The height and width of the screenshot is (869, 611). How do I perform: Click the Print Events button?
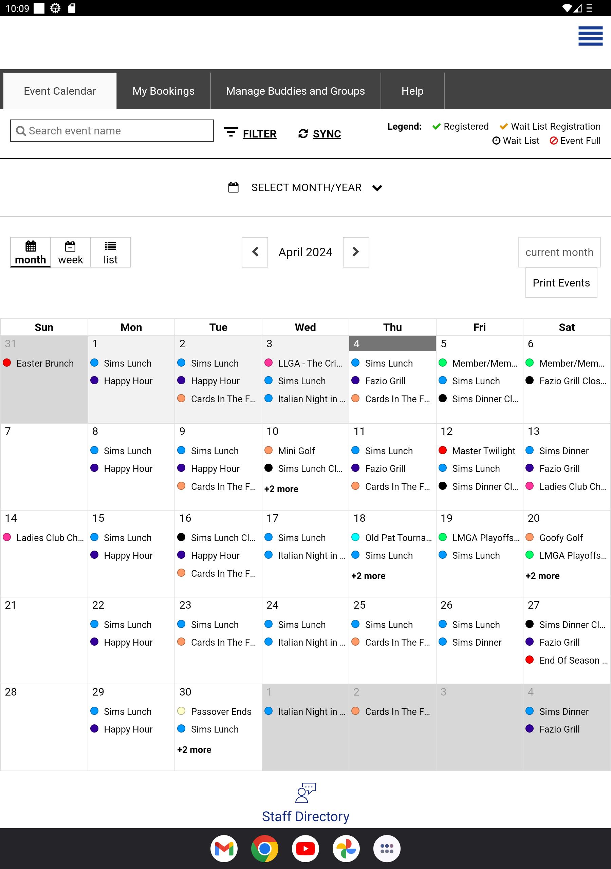pos(561,283)
